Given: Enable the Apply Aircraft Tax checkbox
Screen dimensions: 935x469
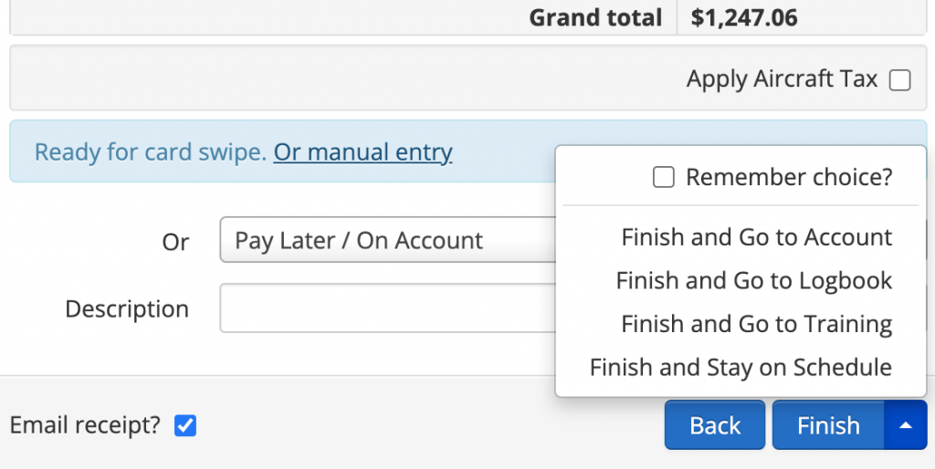Looking at the screenshot, I should click(x=900, y=80).
